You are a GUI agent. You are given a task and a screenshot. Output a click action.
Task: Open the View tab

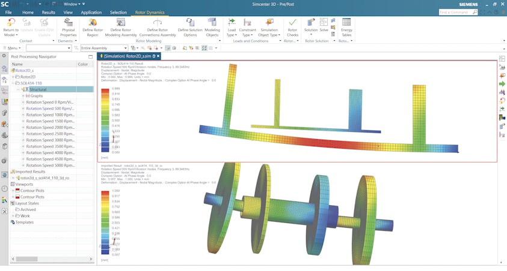click(68, 12)
